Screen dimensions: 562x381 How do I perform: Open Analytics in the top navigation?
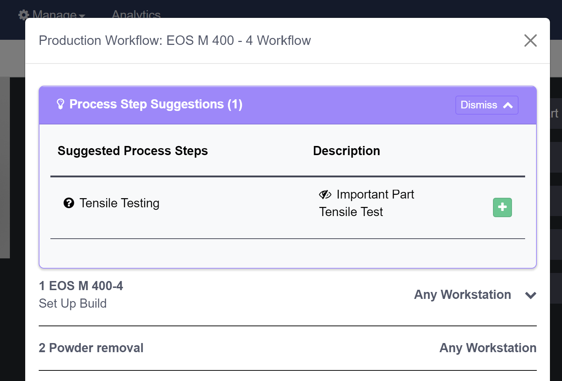pyautogui.click(x=136, y=15)
